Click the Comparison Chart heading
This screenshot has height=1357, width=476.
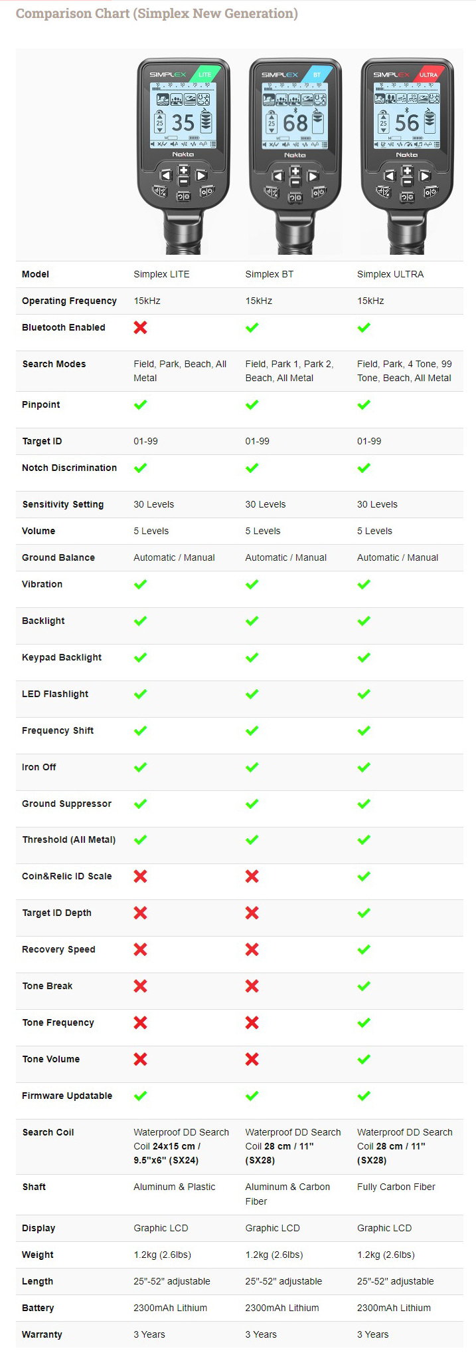(x=157, y=13)
